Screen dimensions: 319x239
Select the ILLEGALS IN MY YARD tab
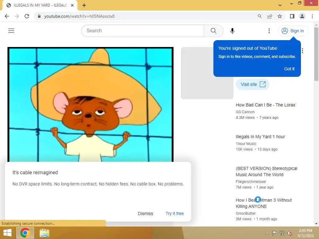[40, 5]
